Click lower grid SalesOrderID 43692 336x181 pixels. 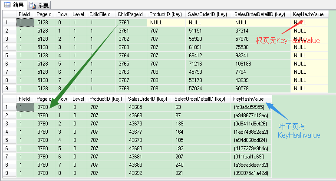point(149,173)
